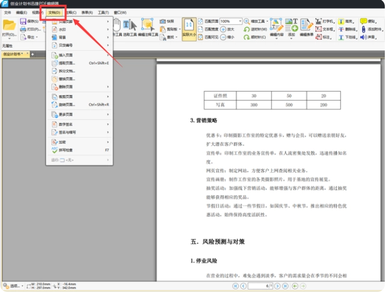Click the Add Attachment paperclip icon
The height and width of the screenshot is (292, 386).
[x=363, y=29]
